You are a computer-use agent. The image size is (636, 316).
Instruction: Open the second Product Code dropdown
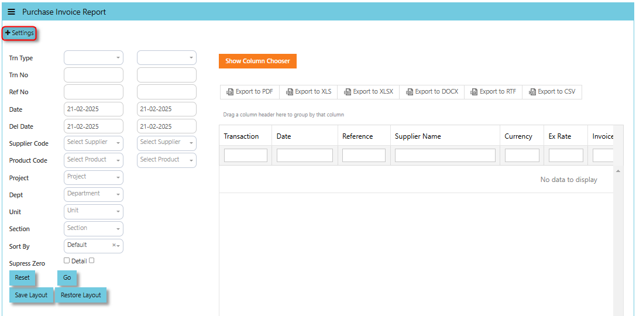point(167,160)
